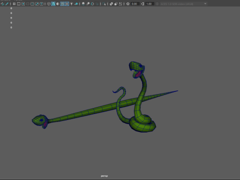Toggle Depth of Field icon

click(97, 4)
